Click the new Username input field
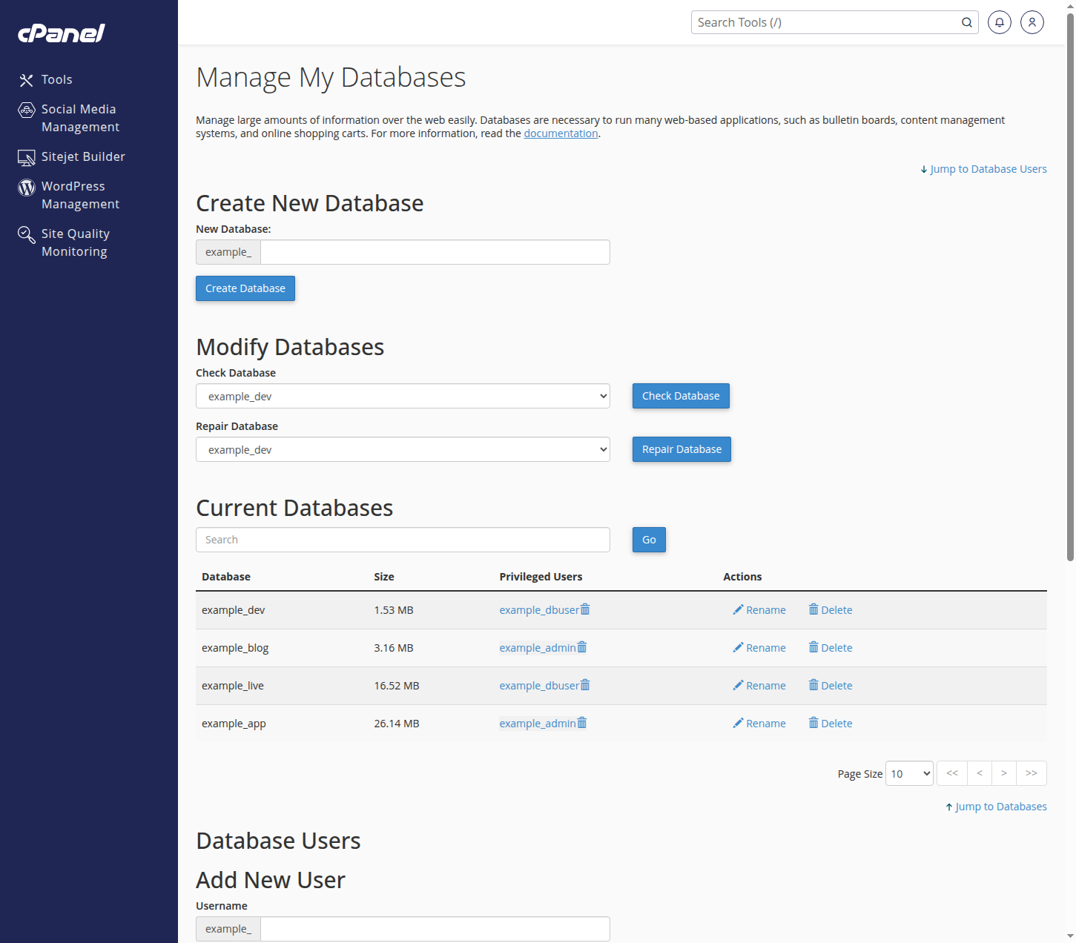Viewport: 1076px width, 943px height. [x=435, y=929]
